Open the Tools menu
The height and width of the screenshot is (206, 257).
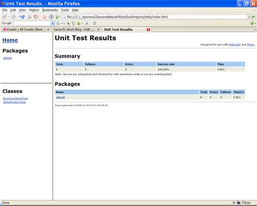pyautogui.click(x=65, y=10)
